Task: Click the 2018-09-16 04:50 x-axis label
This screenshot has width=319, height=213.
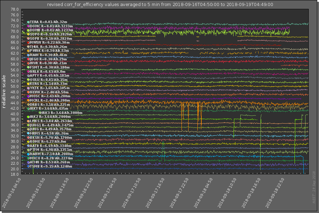Action: pyautogui.click(x=11, y=193)
